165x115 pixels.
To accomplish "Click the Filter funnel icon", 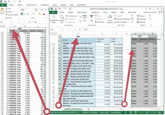I will [92, 18].
